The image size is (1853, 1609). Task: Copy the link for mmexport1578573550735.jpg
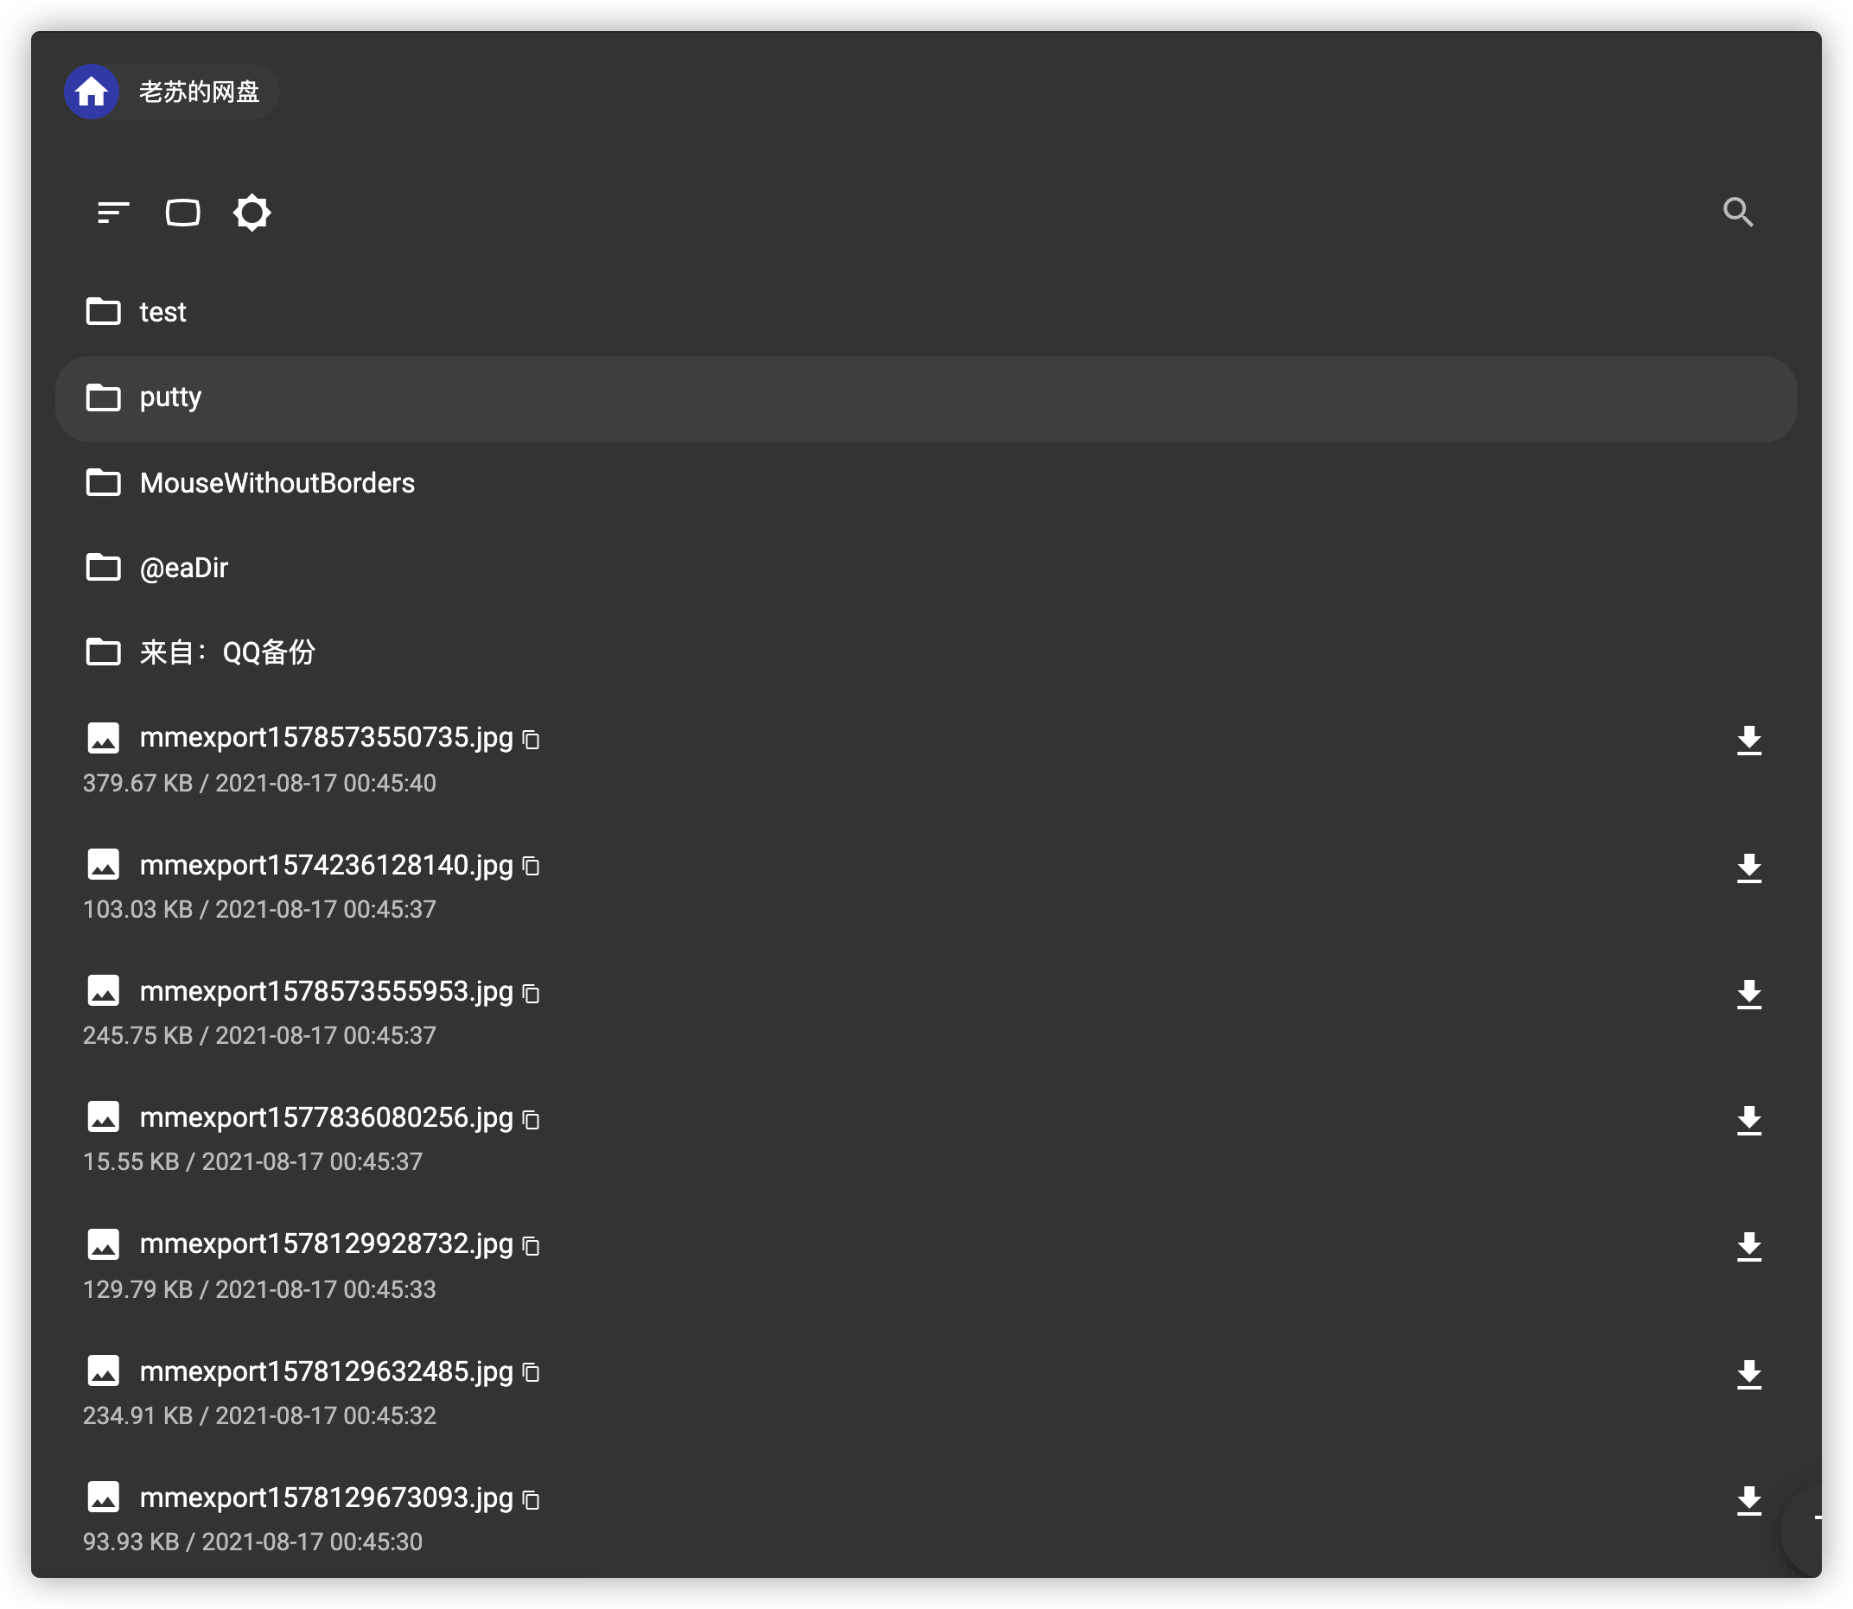click(531, 740)
